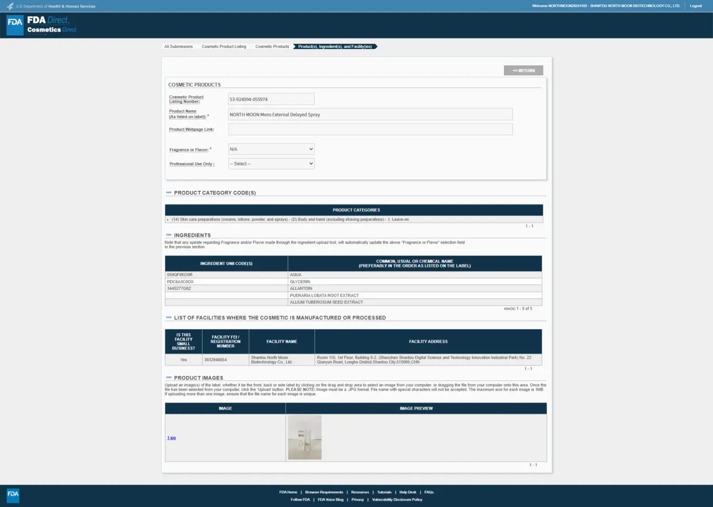The height and width of the screenshot is (507, 713).
Task: Open Browser Requirements footer link
Action: click(324, 492)
